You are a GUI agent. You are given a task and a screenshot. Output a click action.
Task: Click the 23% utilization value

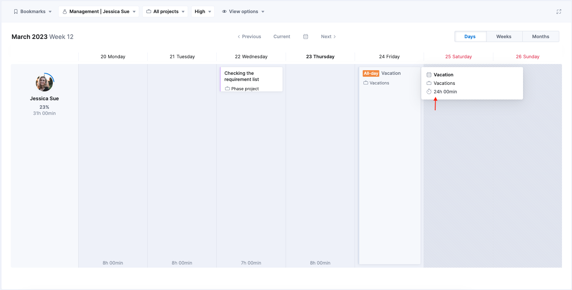(x=44, y=107)
